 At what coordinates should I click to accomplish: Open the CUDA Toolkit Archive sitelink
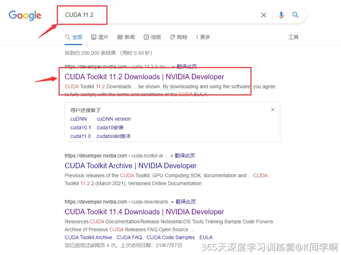(88, 237)
